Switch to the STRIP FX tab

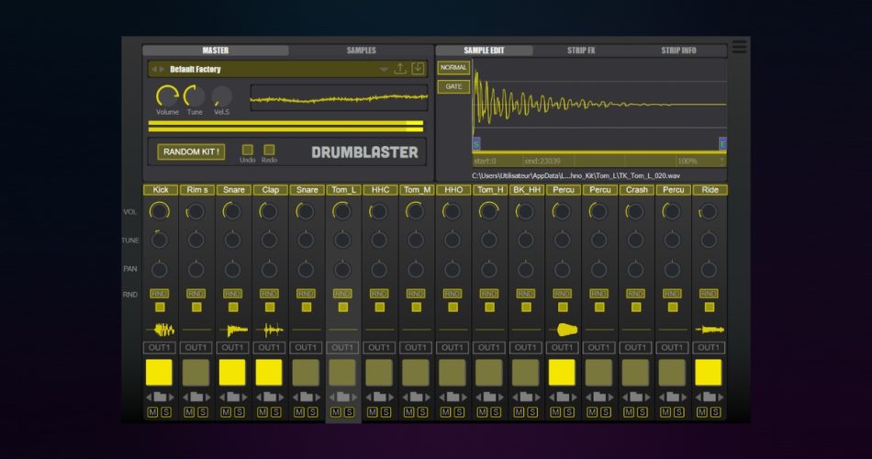[x=580, y=50]
